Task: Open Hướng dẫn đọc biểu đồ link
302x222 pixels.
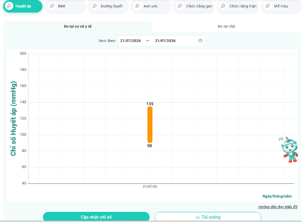Action: (x=278, y=207)
